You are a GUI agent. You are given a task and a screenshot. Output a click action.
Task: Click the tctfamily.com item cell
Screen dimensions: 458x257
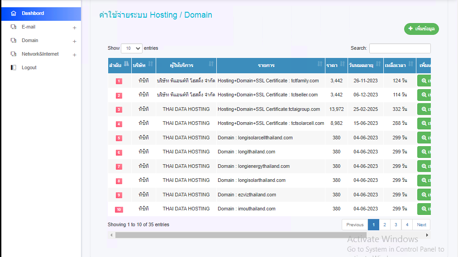[271, 81]
